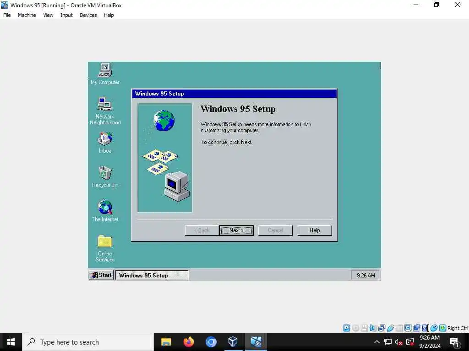The width and height of the screenshot is (469, 351).
Task: Click the VirtualBox keyboard capture green arrow icon
Action: point(443,328)
